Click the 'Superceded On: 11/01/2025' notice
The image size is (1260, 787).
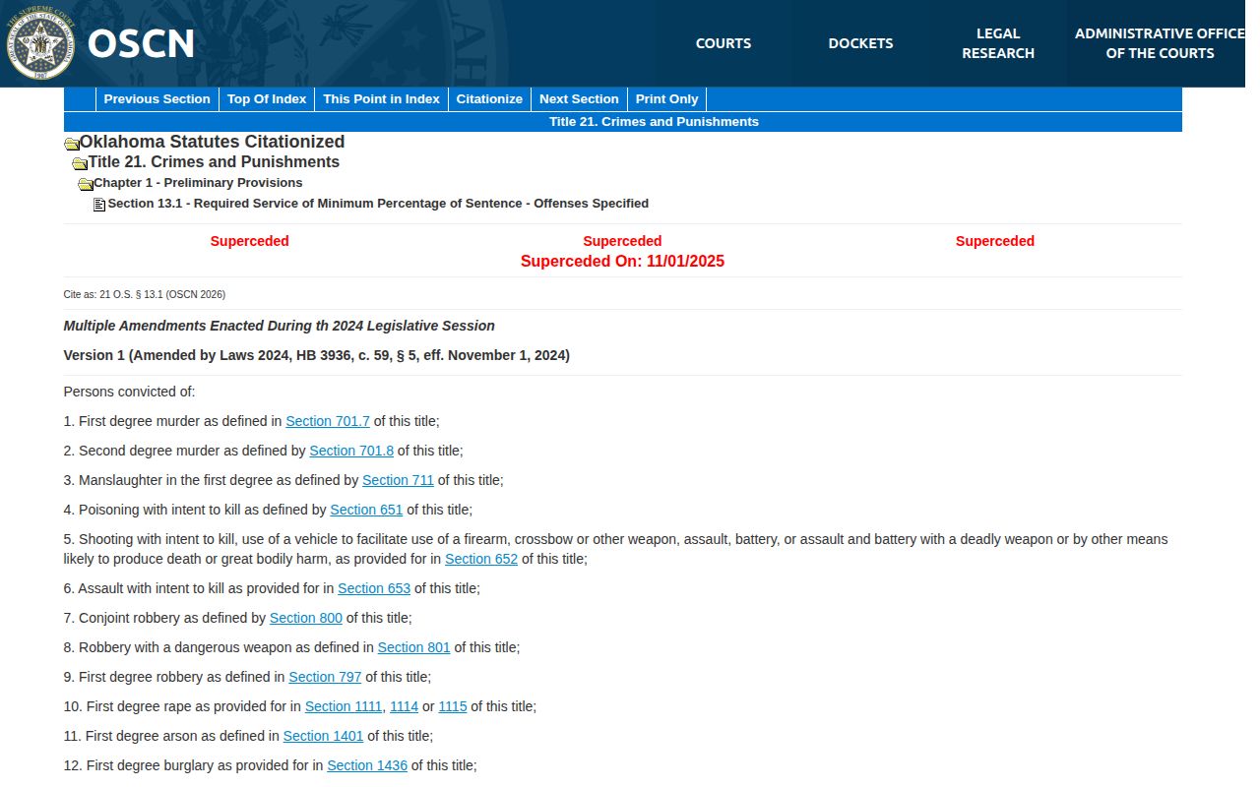click(622, 262)
